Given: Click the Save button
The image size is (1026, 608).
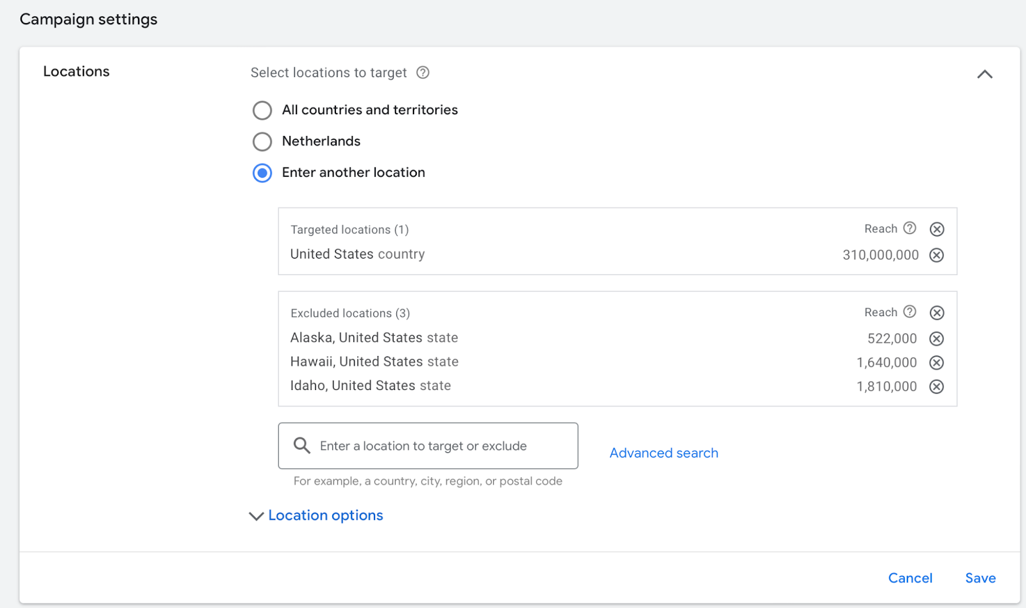Looking at the screenshot, I should pos(980,578).
